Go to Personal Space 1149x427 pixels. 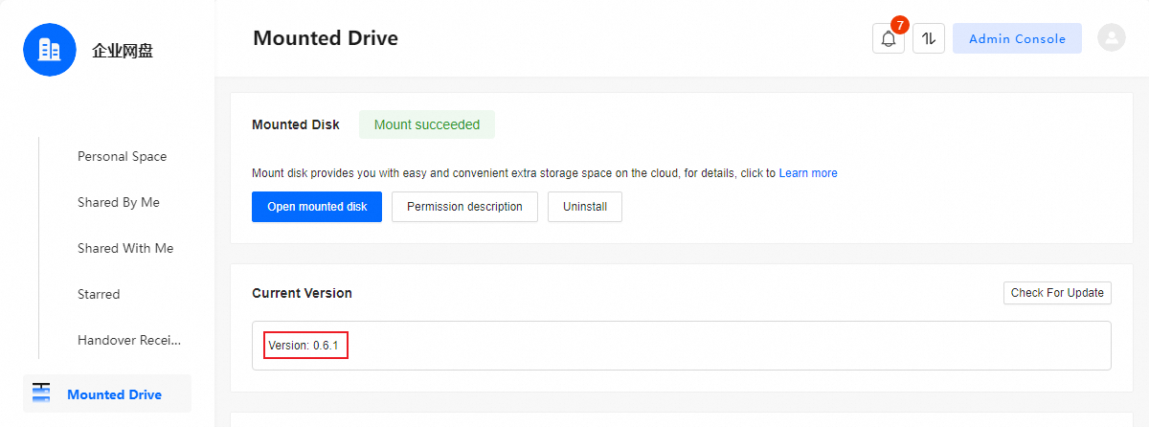tap(122, 156)
